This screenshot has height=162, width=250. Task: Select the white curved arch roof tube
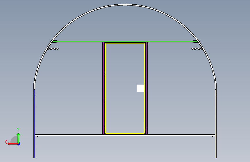(125, 5)
